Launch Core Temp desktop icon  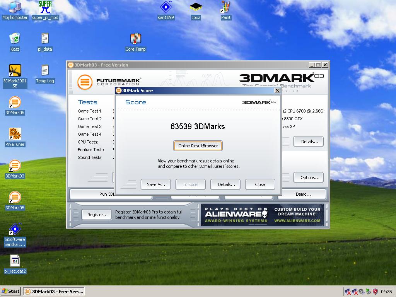[135, 42]
